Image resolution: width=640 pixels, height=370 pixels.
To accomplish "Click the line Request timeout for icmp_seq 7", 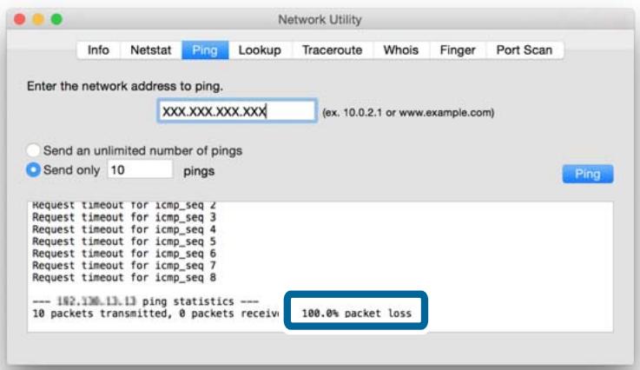I will [124, 266].
